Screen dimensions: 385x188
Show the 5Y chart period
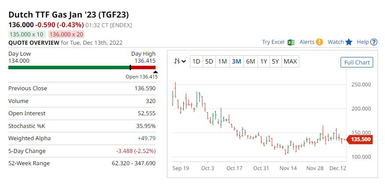coord(275,61)
